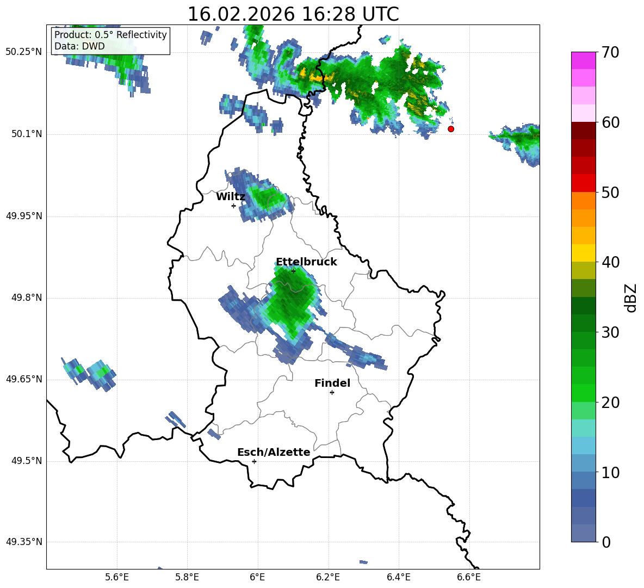Click the yellow colorbar swatch at 40 dBZ
The width and height of the screenshot is (644, 588).
pos(583,253)
